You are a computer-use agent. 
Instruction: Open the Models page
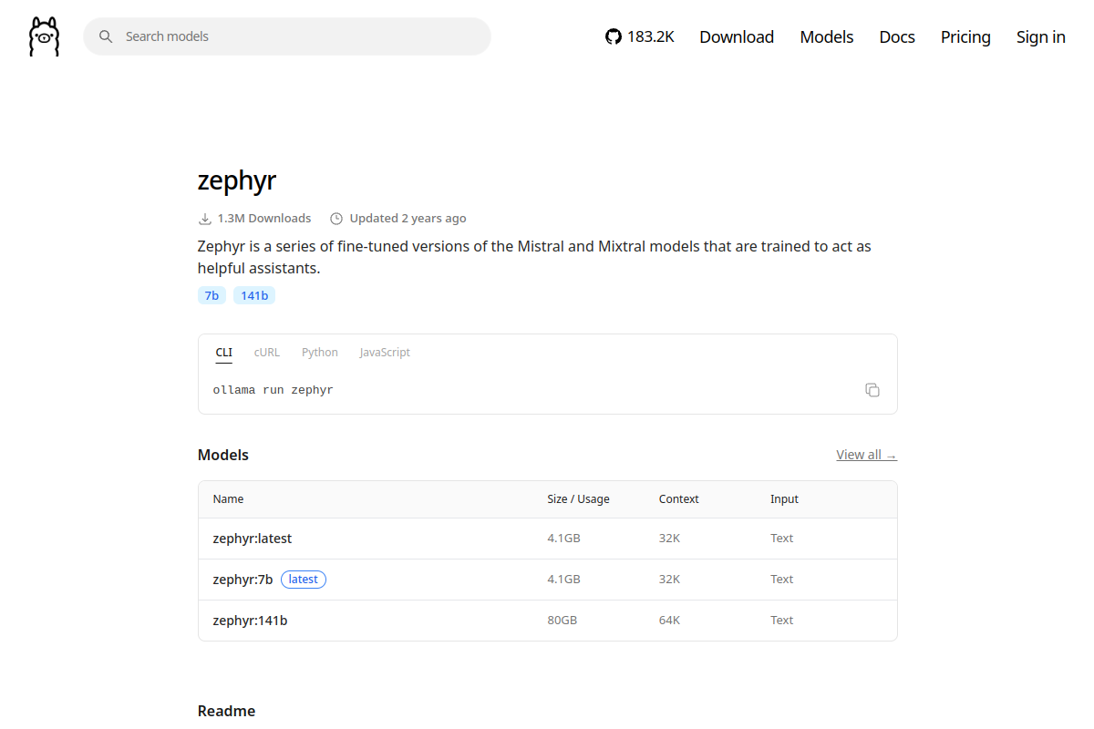tap(827, 36)
